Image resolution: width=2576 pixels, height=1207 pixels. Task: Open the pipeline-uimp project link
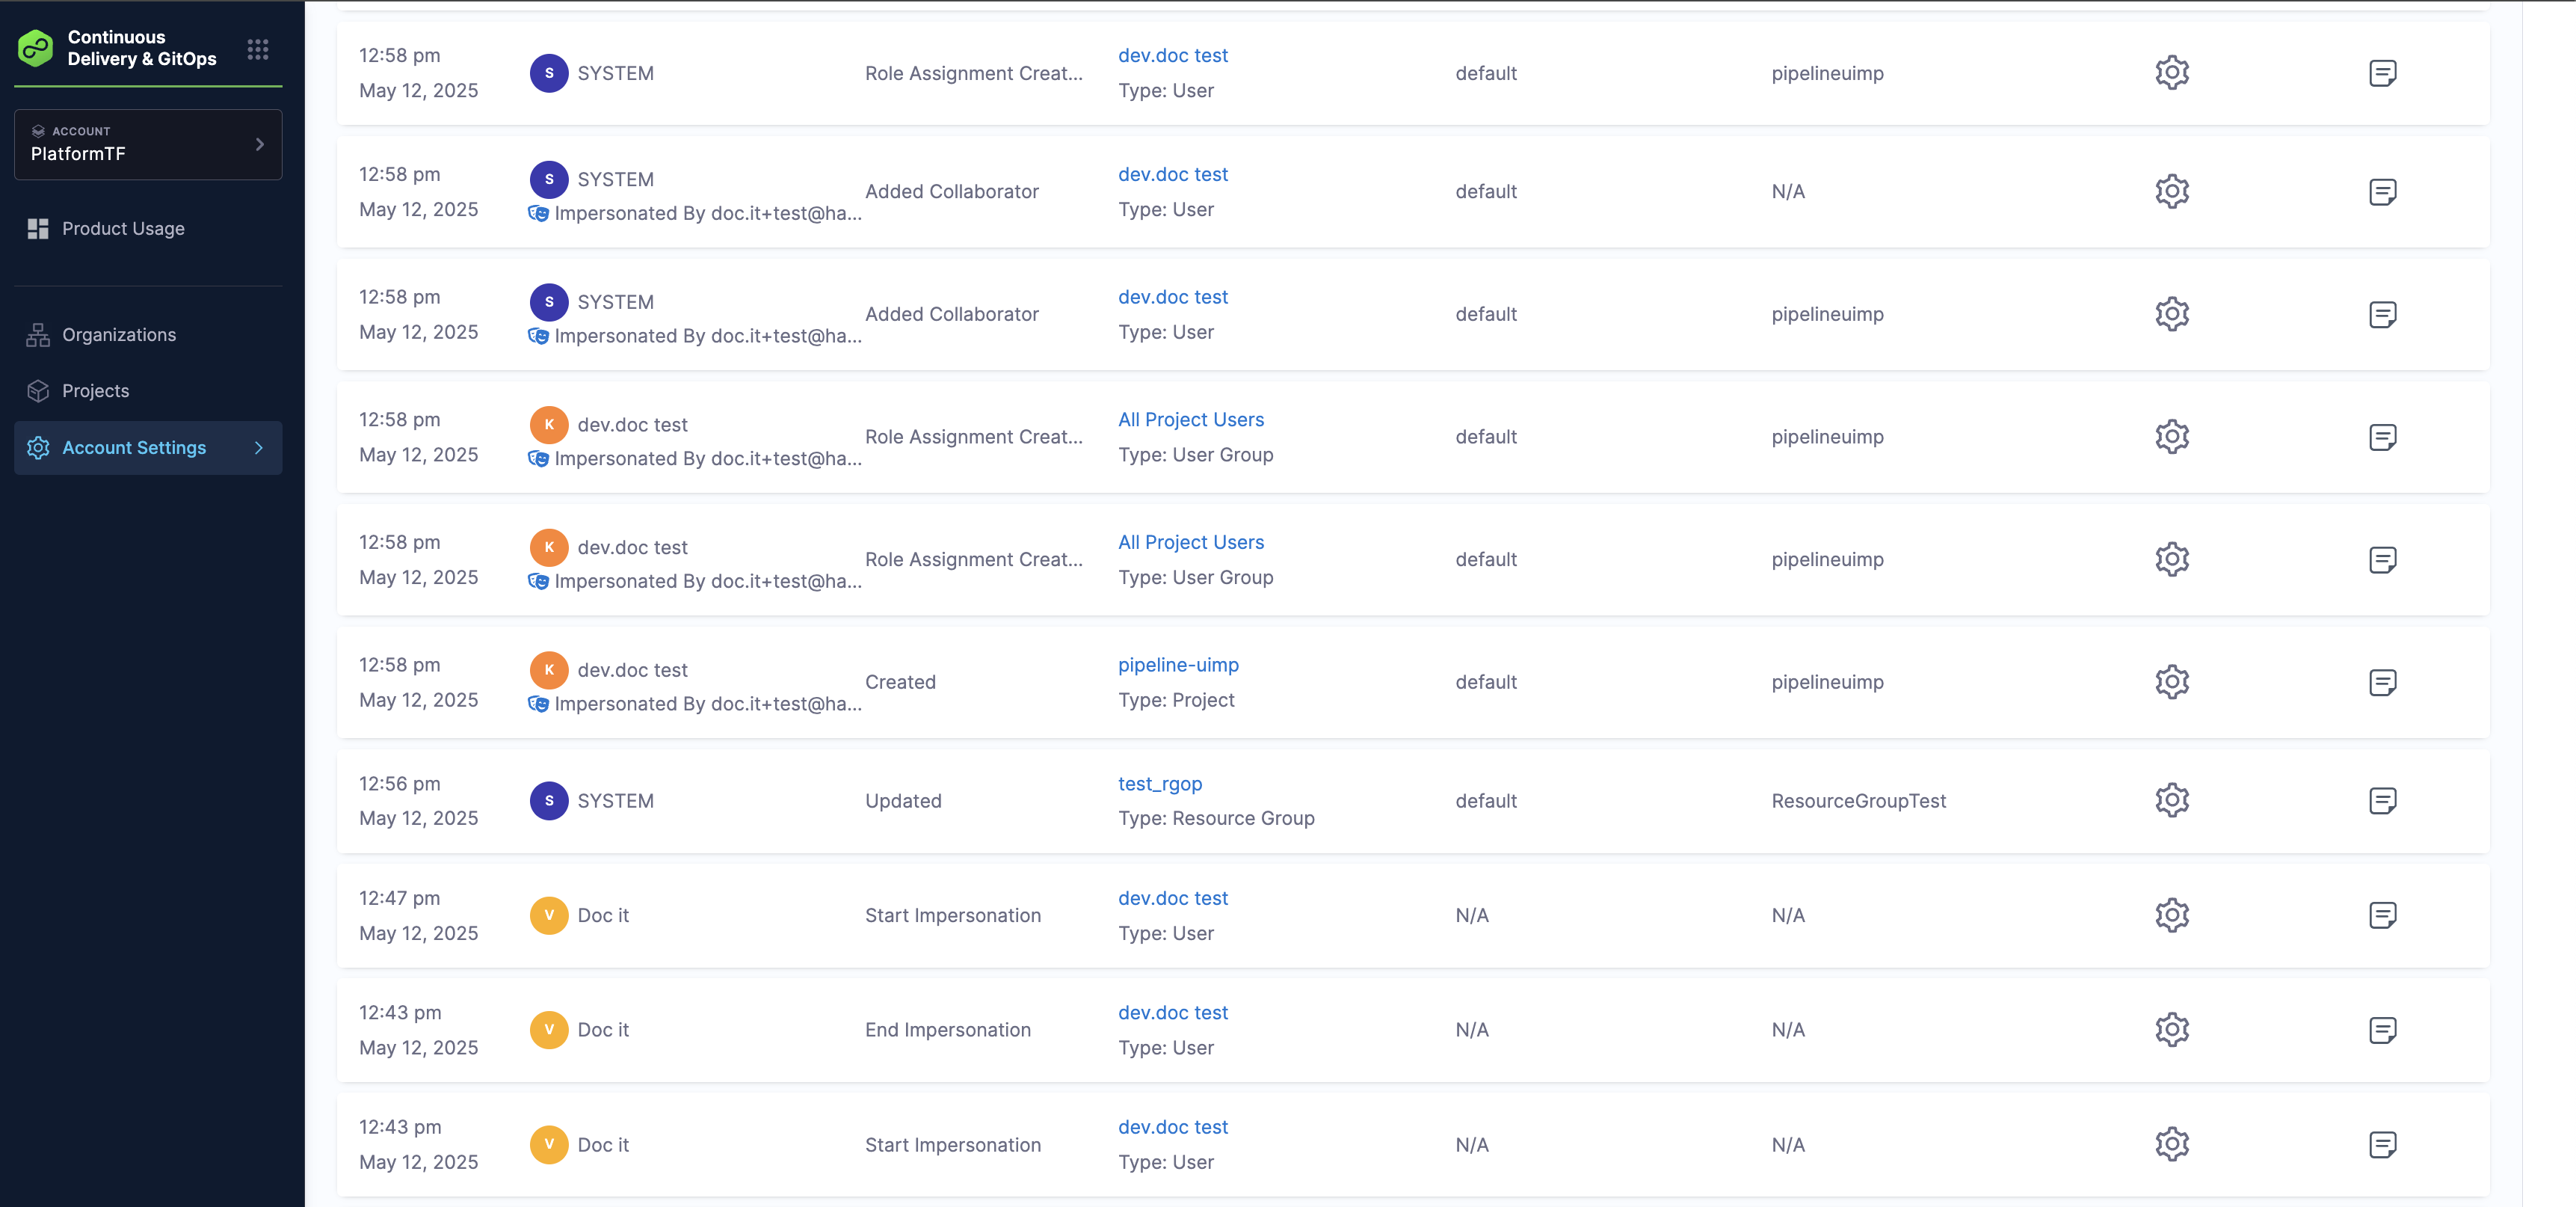1177,665
